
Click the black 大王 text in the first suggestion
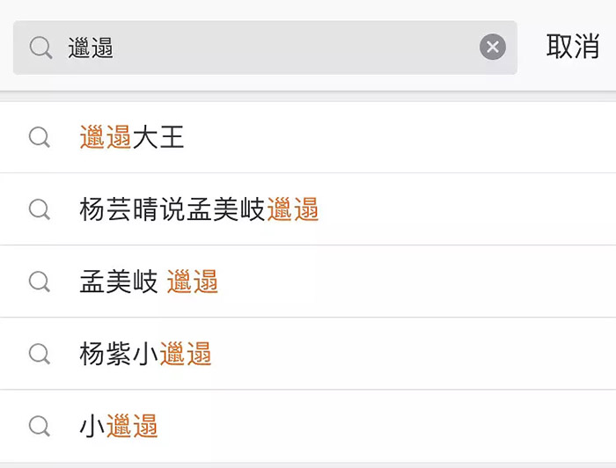[158, 137]
